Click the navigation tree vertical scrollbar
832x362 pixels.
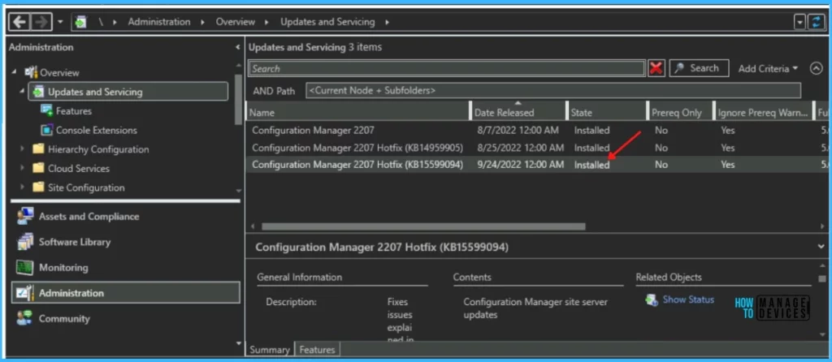point(238,99)
